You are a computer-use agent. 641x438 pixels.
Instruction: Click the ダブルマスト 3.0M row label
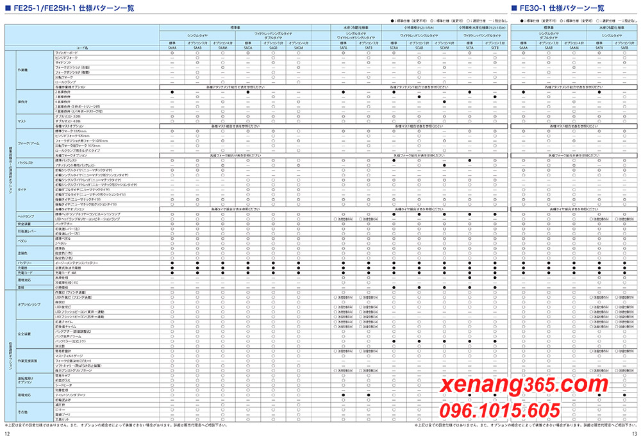pyautogui.click(x=68, y=117)
